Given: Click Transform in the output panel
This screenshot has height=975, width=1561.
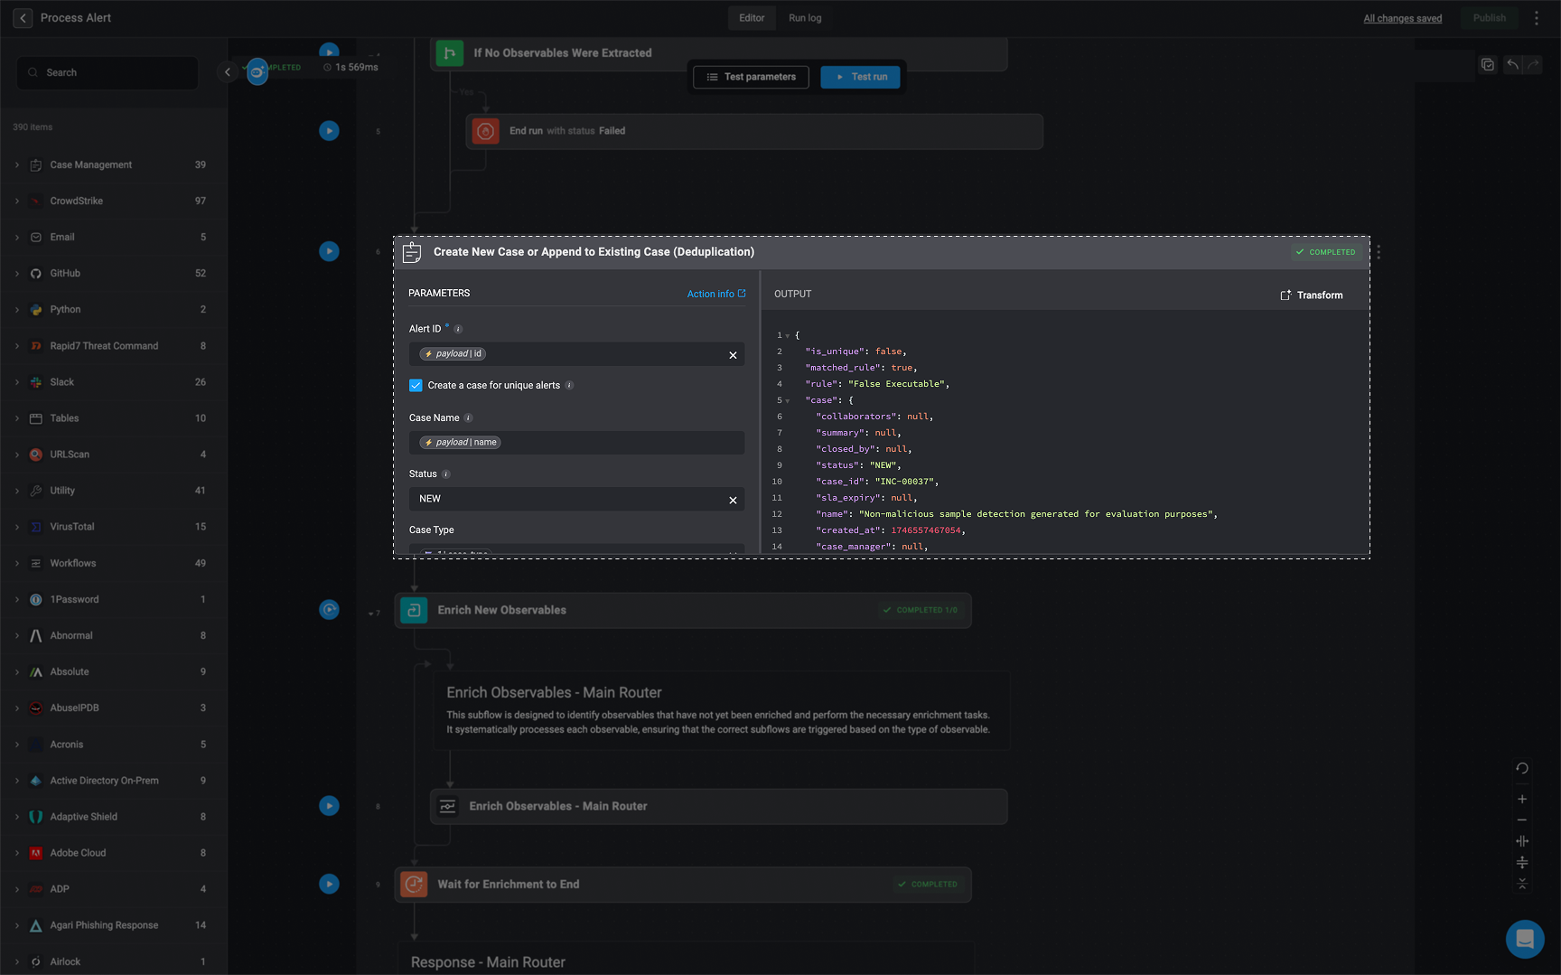Looking at the screenshot, I should (1312, 295).
